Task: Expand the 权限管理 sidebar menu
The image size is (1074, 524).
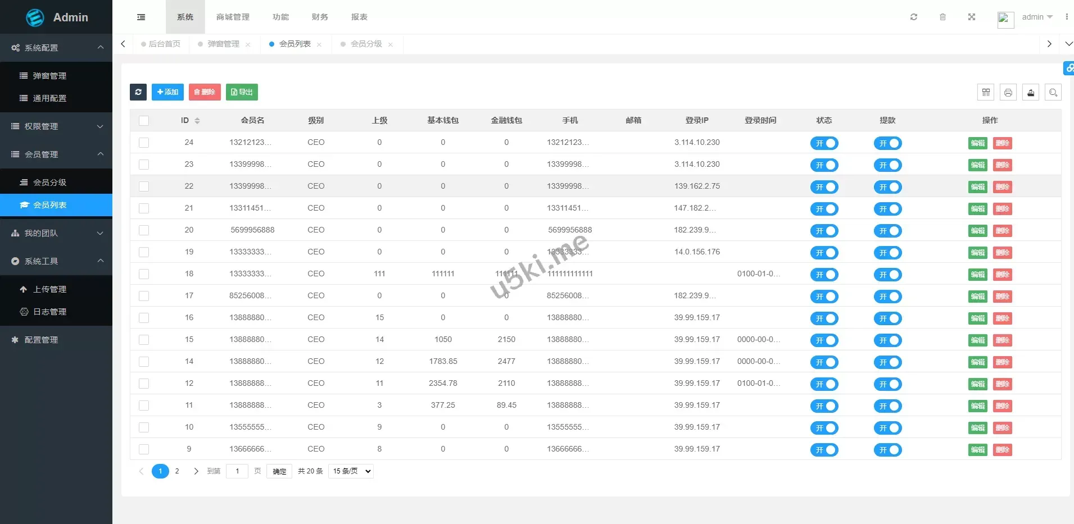Action: click(x=56, y=126)
